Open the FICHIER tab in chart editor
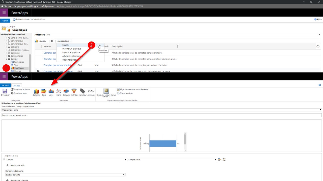The width and height of the screenshot is (323, 181). click(x=6, y=85)
